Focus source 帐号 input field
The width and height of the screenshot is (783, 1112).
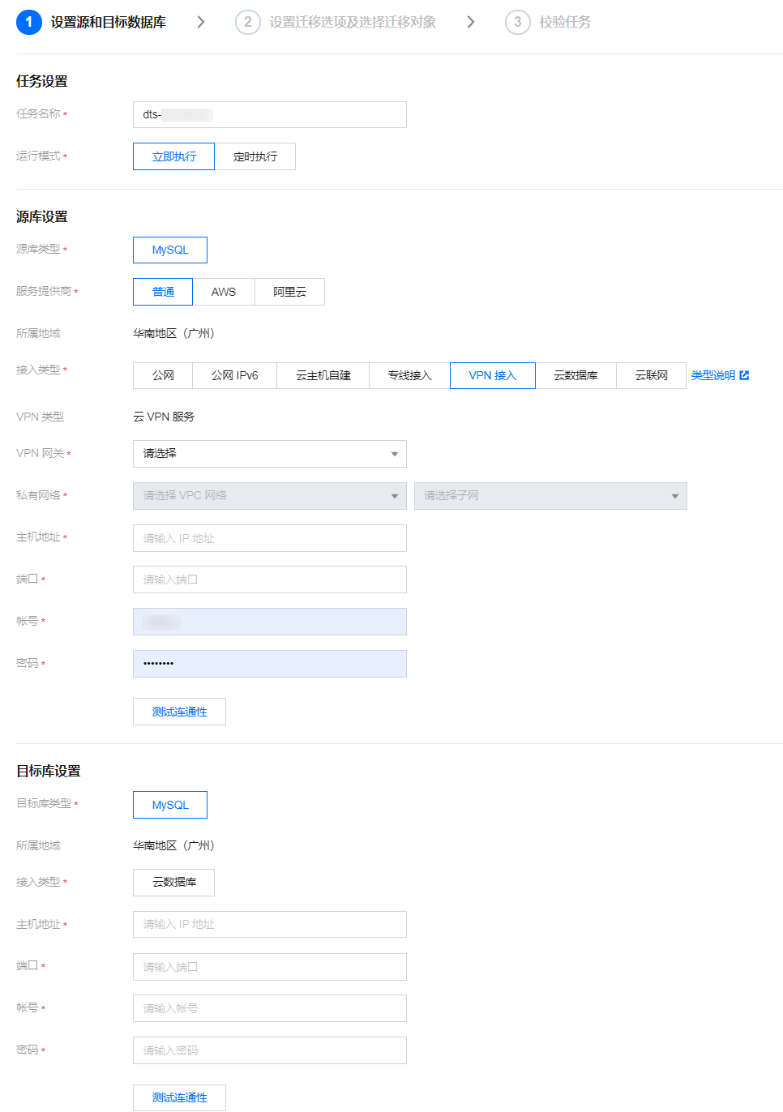270,622
